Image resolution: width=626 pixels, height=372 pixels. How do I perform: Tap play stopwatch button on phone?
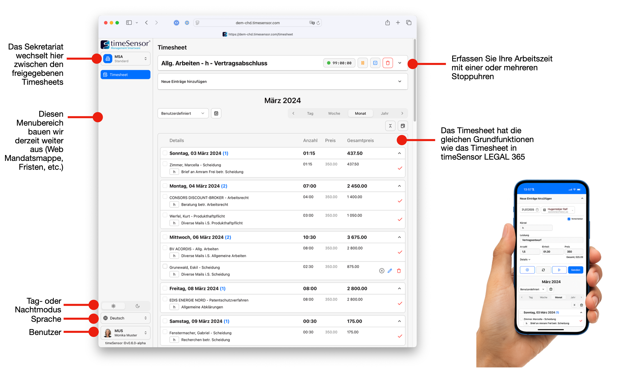(x=559, y=270)
